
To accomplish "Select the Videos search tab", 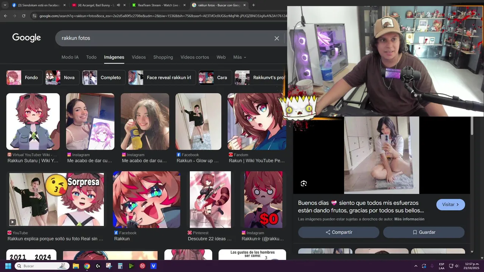I will 139,57.
